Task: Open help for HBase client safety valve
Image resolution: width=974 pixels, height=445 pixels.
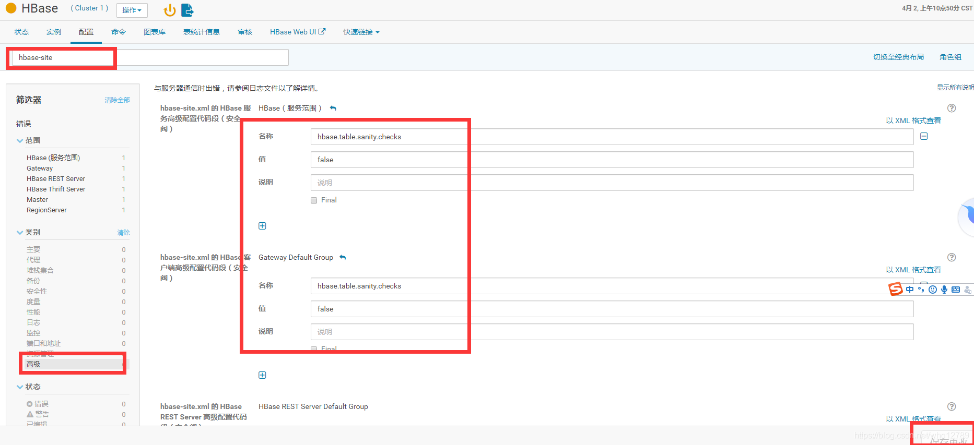Action: (952, 257)
